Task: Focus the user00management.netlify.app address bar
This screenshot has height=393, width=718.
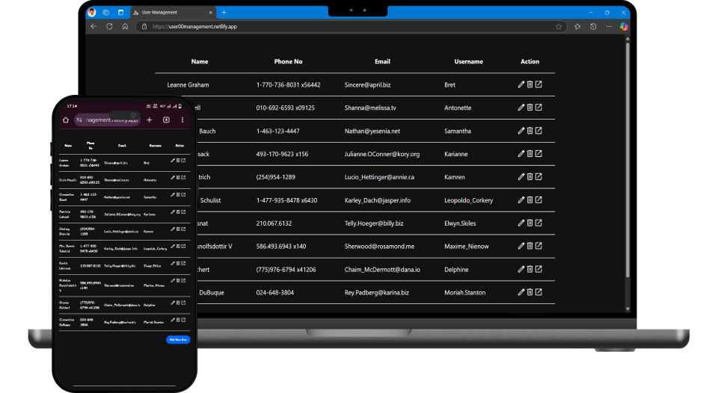Action: coord(352,27)
